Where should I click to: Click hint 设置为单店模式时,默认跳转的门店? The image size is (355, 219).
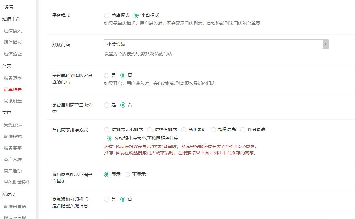tap(138, 54)
